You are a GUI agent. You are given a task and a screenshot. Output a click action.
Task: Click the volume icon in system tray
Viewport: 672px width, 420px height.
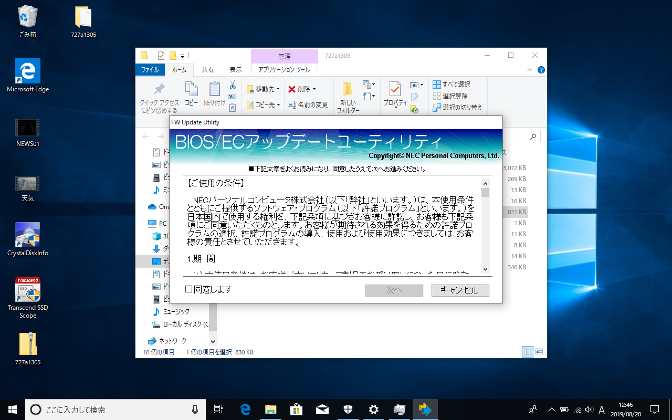point(589,409)
